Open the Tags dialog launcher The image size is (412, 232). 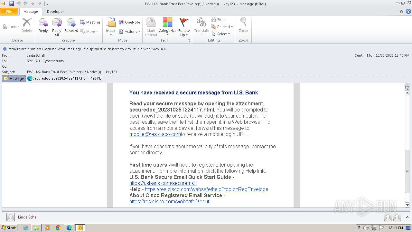[189, 41]
